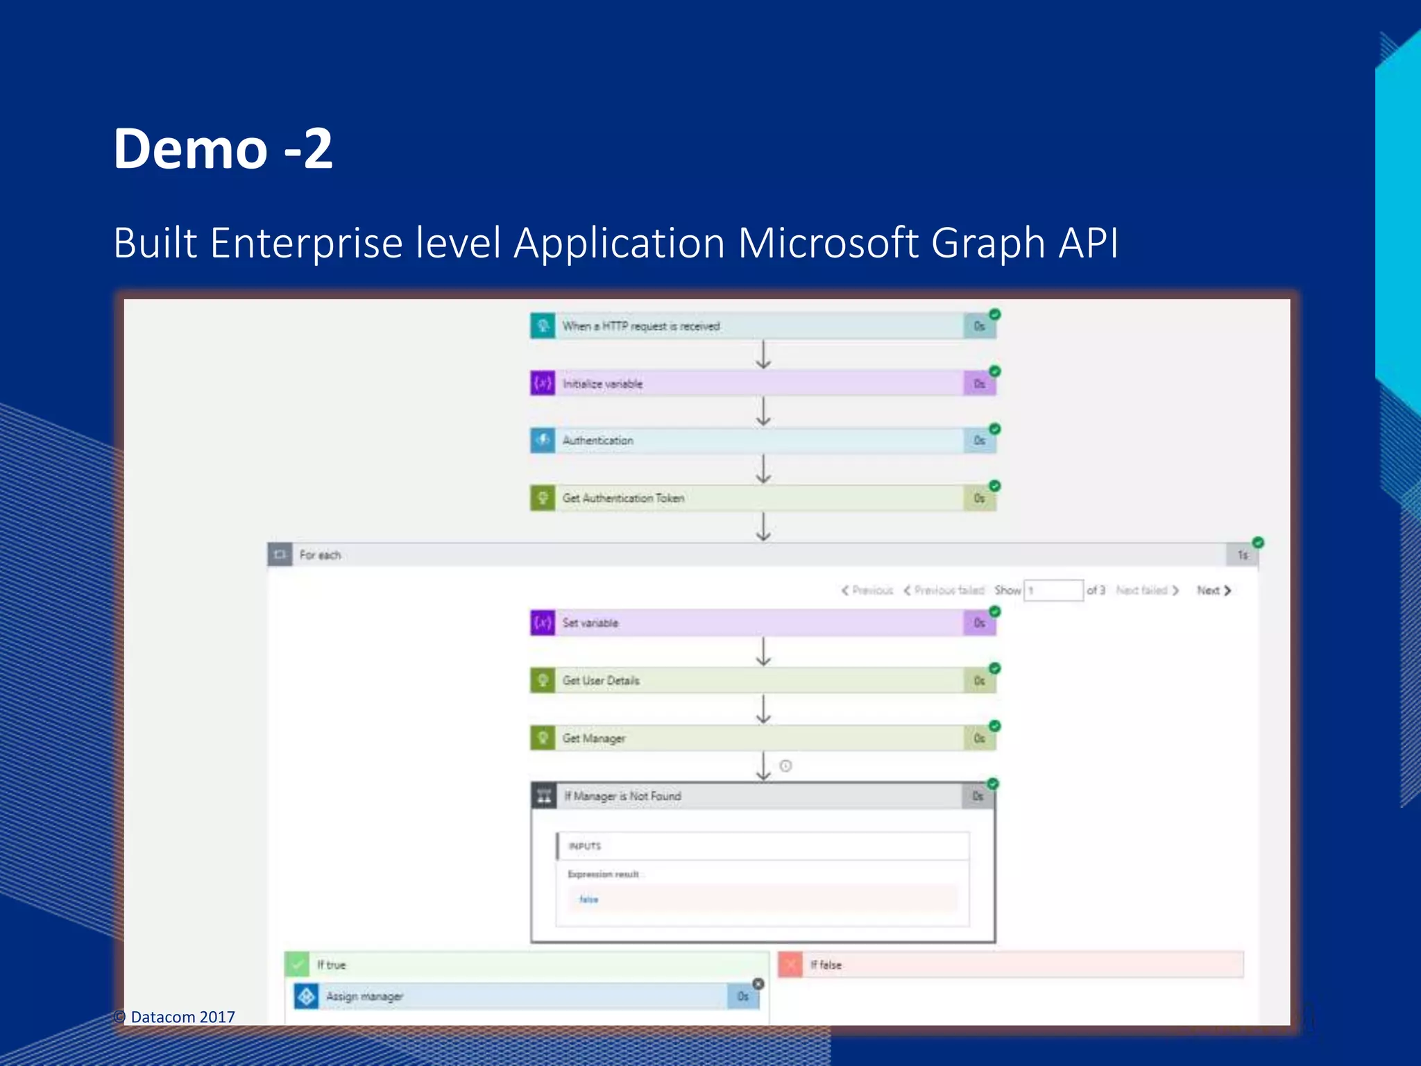Select the If false branch header
This screenshot has width=1421, height=1066.
pos(1010,965)
